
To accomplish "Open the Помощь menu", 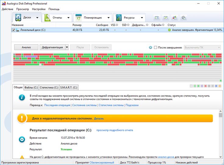I will 54,9.
